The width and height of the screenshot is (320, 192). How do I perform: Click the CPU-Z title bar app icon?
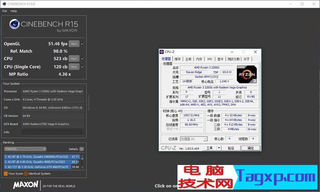(x=161, y=52)
